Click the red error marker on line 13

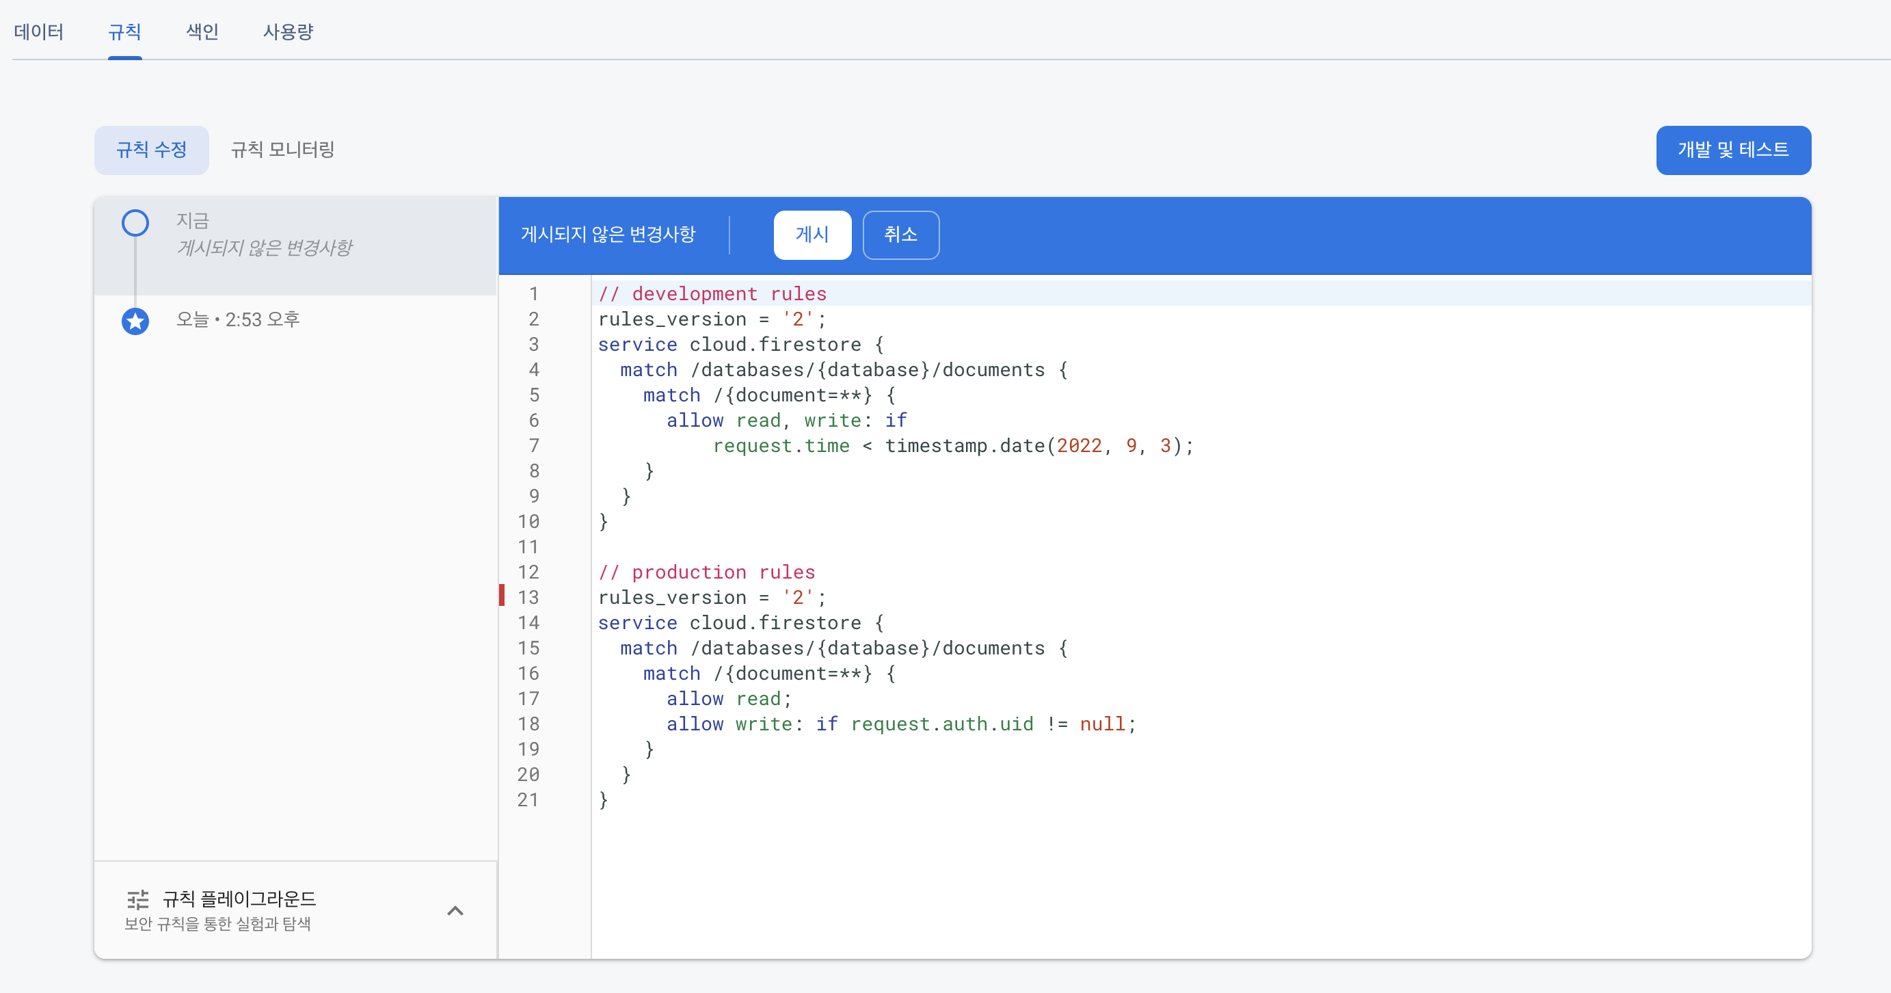(502, 596)
